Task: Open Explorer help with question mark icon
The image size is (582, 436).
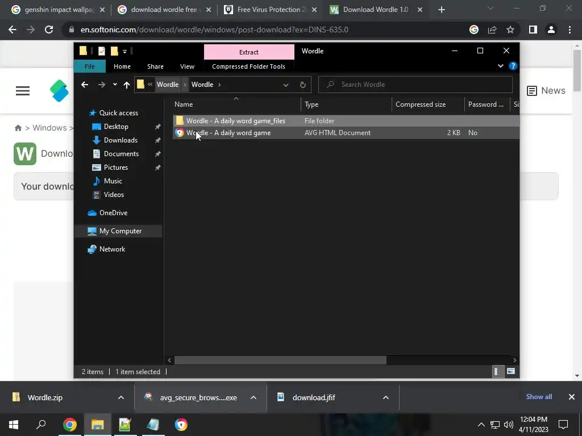Action: coord(513,66)
